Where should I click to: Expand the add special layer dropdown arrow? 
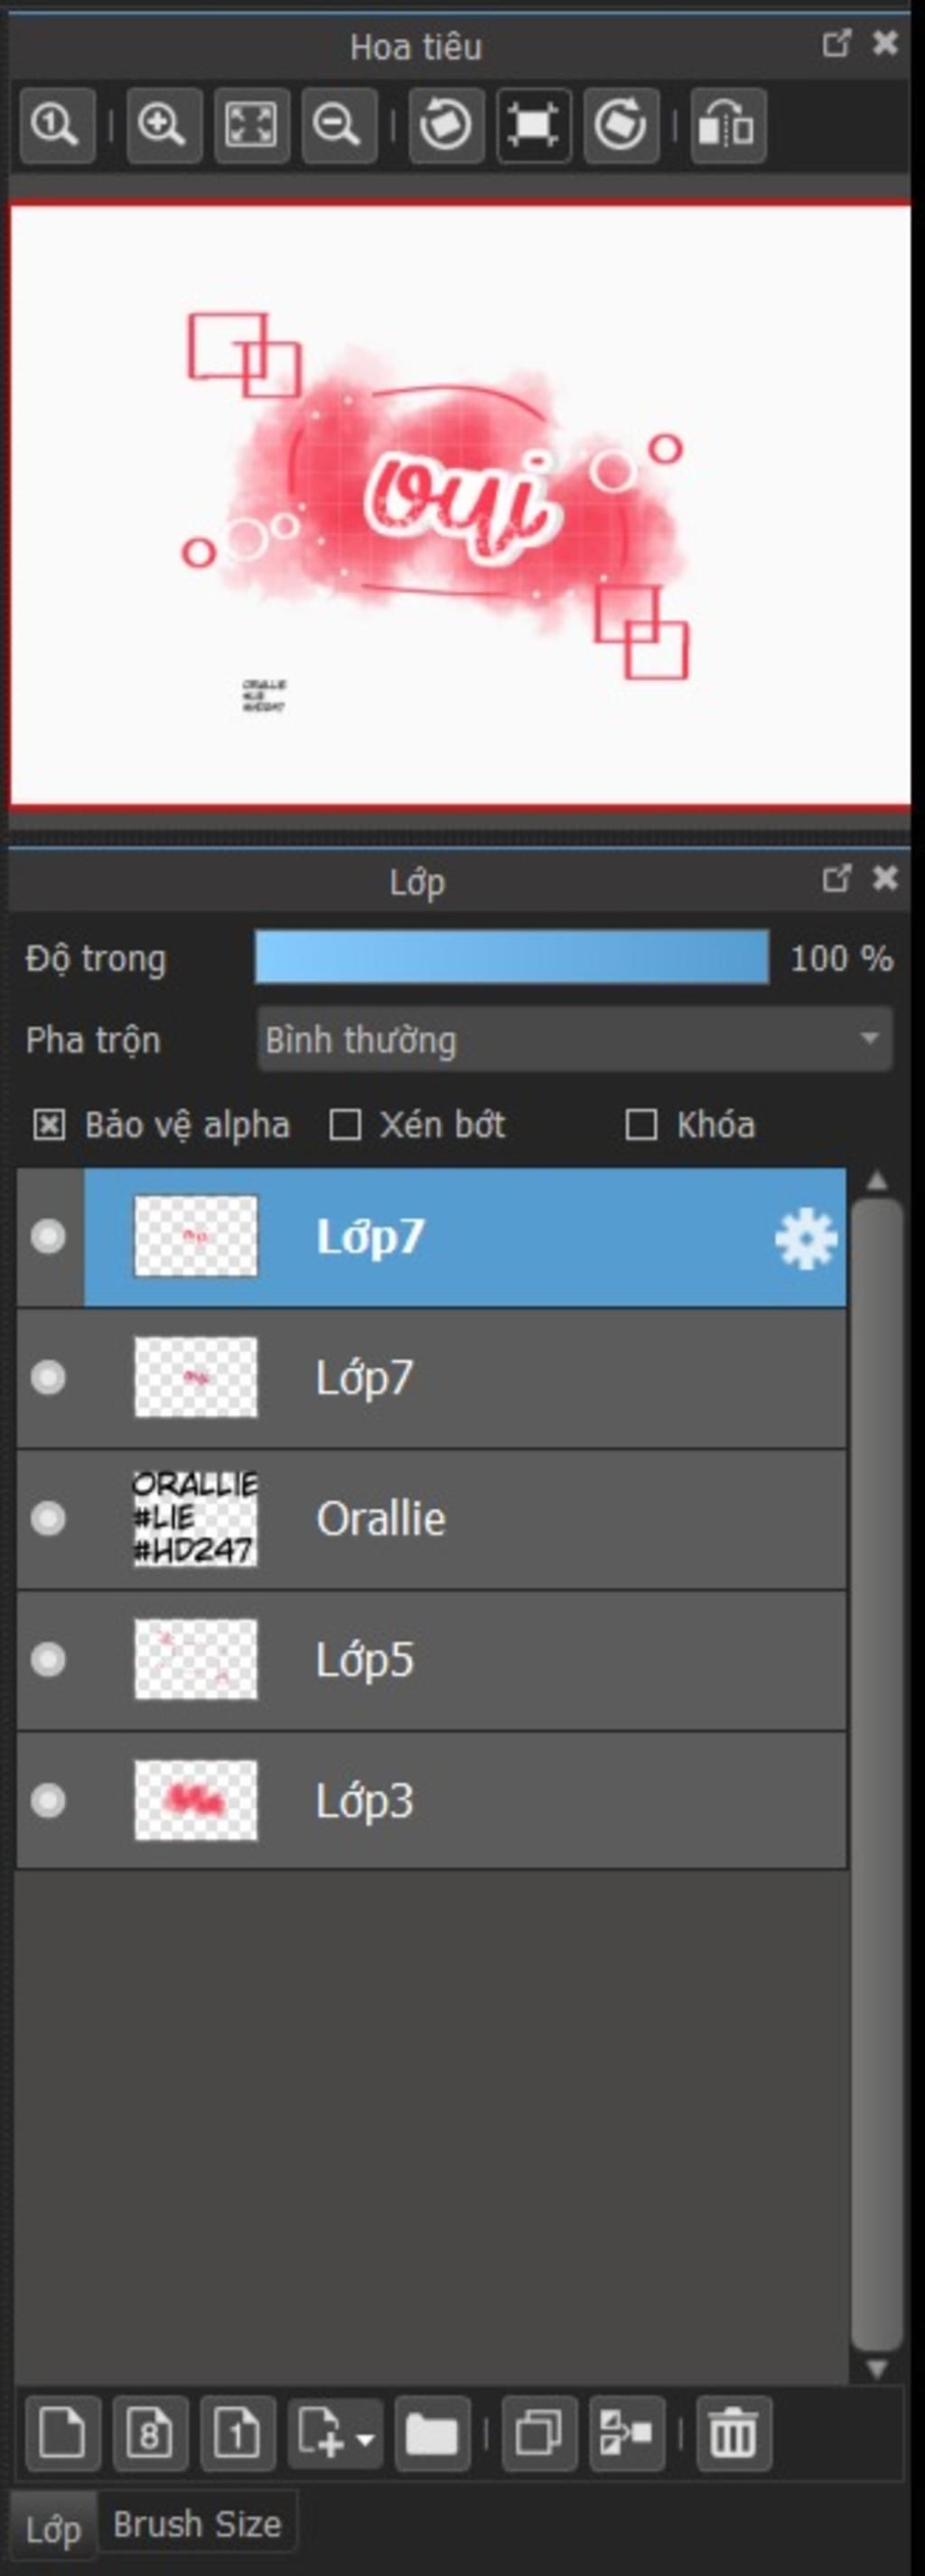click(366, 2434)
